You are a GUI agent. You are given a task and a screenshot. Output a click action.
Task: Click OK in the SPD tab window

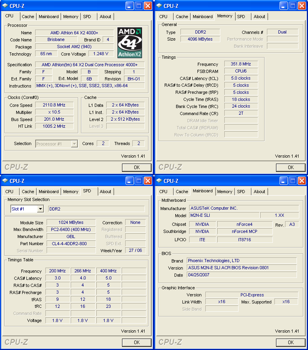137,343
